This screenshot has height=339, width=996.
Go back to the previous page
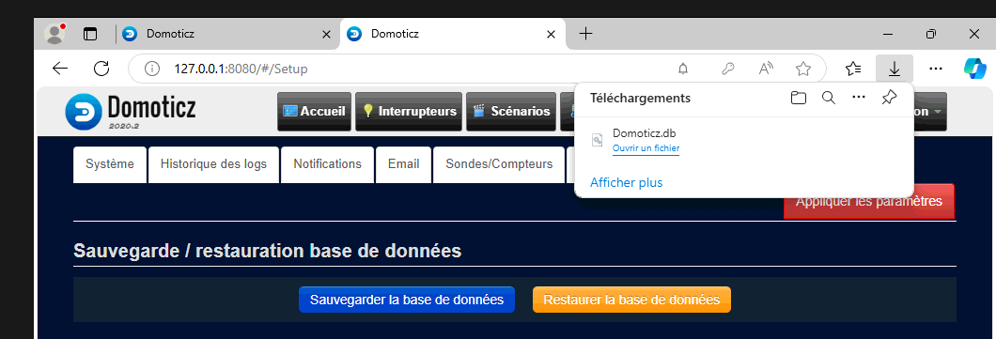click(x=60, y=69)
